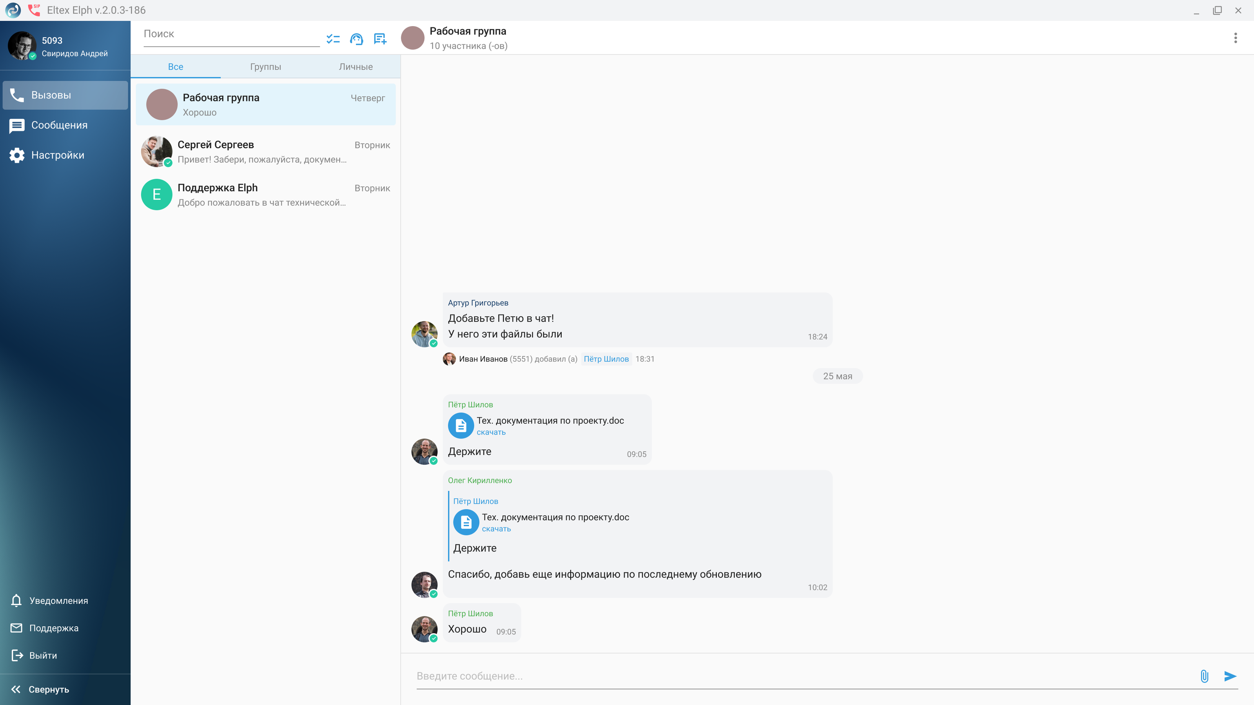Image resolution: width=1254 pixels, height=705 pixels.
Task: Select the Все chats tab
Action: [175, 67]
